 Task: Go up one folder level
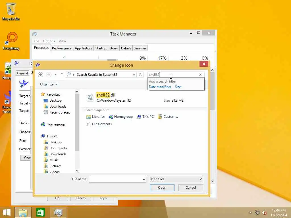tap(62, 75)
